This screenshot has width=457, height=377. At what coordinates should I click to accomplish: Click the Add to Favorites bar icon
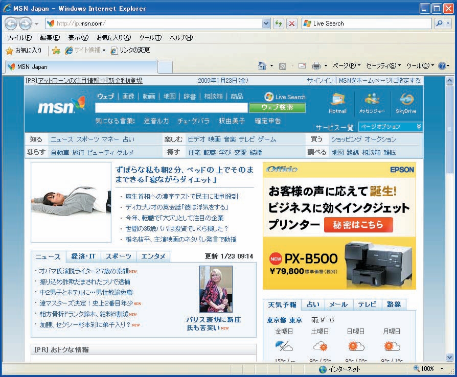[x=56, y=51]
